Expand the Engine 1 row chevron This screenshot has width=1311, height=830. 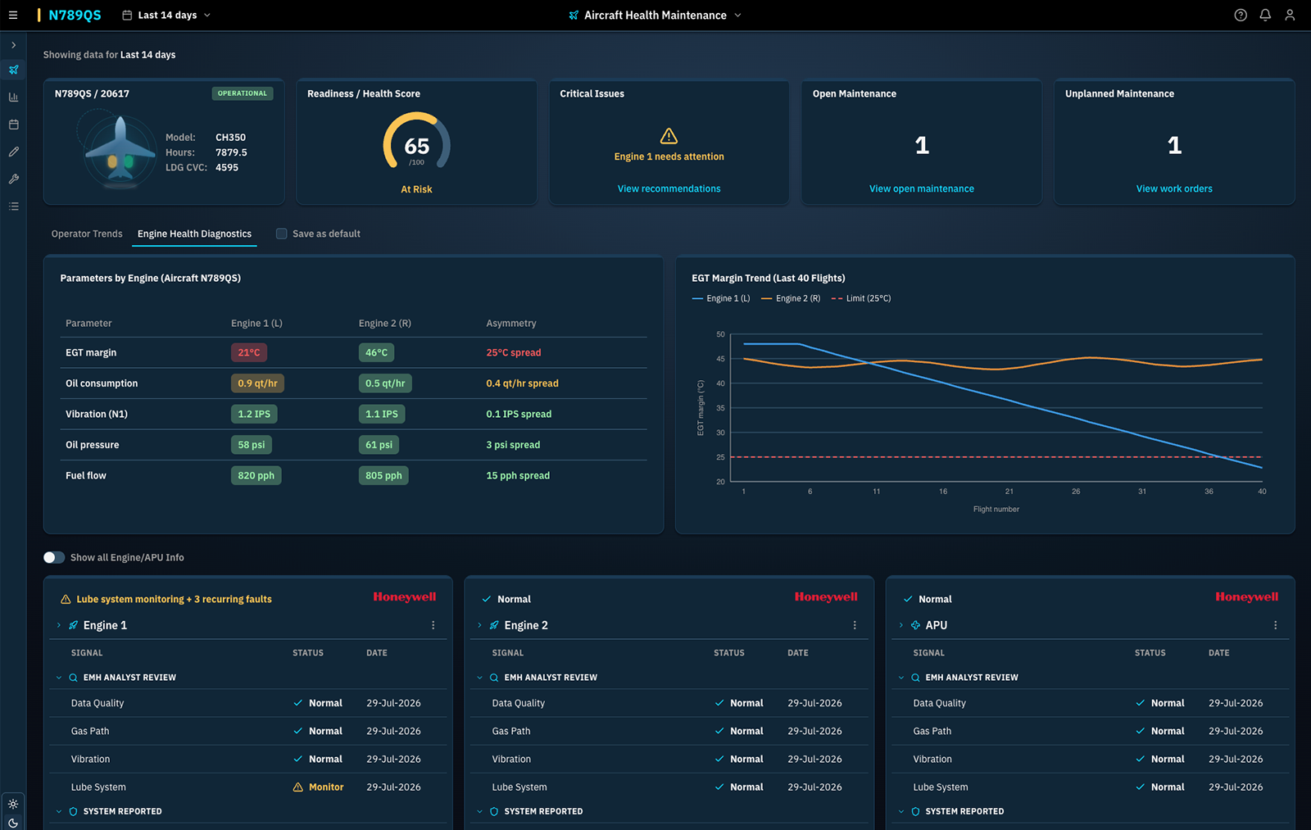click(59, 625)
